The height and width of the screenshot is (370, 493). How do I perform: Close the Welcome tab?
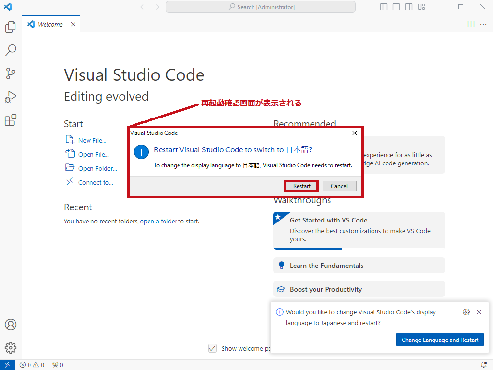pyautogui.click(x=73, y=24)
